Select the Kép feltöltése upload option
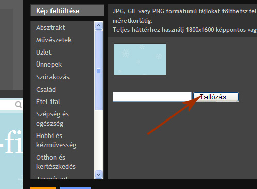Viewport: 257px width, 189px height. (67, 11)
